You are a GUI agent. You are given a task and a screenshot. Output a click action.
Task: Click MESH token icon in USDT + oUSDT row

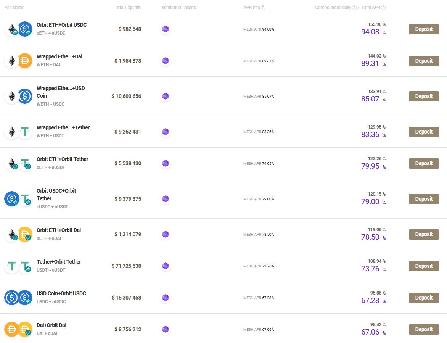[166, 266]
